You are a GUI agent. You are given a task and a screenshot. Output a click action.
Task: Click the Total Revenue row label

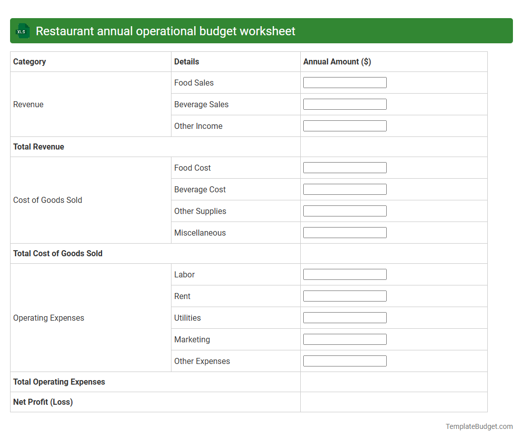pyautogui.click(x=39, y=146)
